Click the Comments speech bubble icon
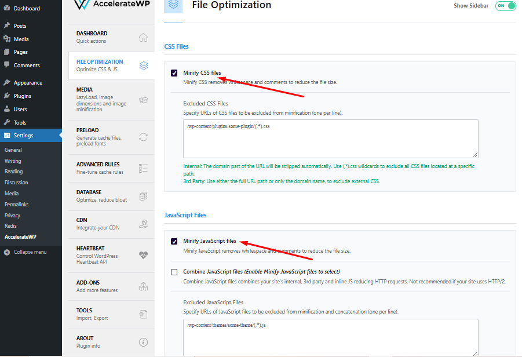This screenshot has width=522, height=357. [6, 65]
